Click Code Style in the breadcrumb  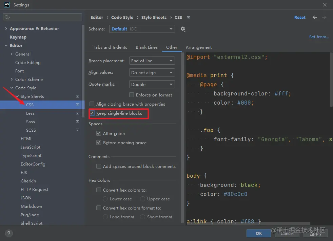[x=122, y=18]
